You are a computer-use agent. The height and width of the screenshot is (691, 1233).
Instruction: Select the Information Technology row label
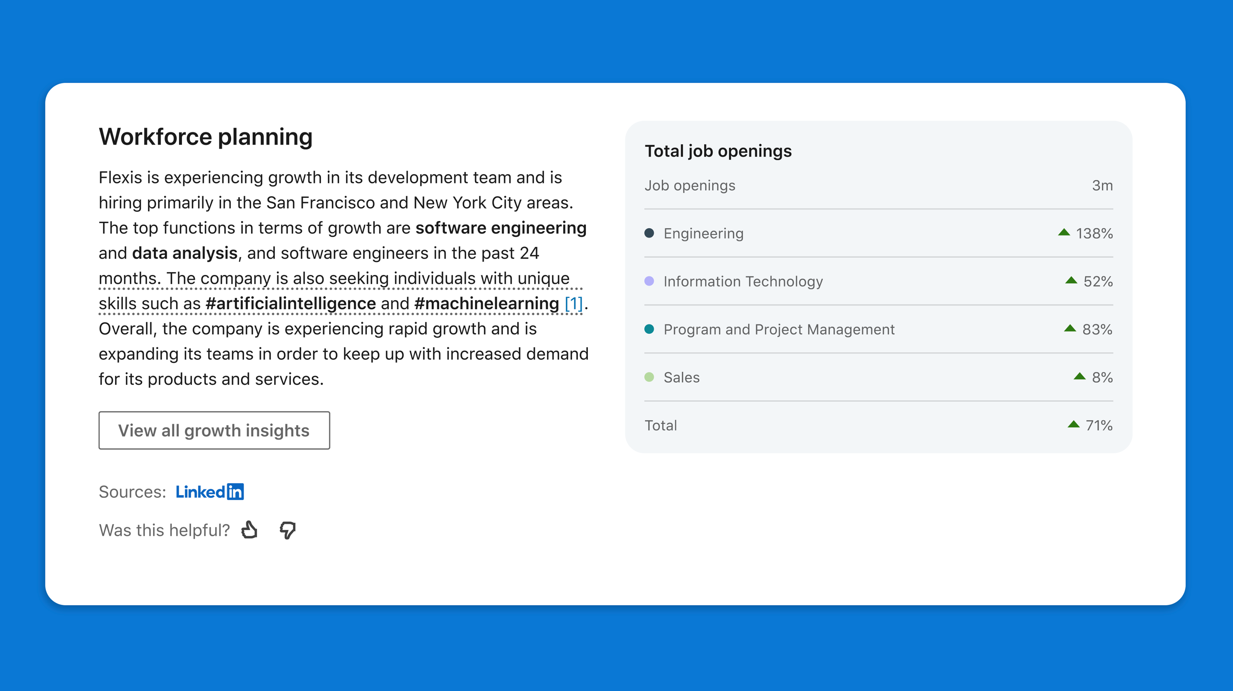point(743,282)
